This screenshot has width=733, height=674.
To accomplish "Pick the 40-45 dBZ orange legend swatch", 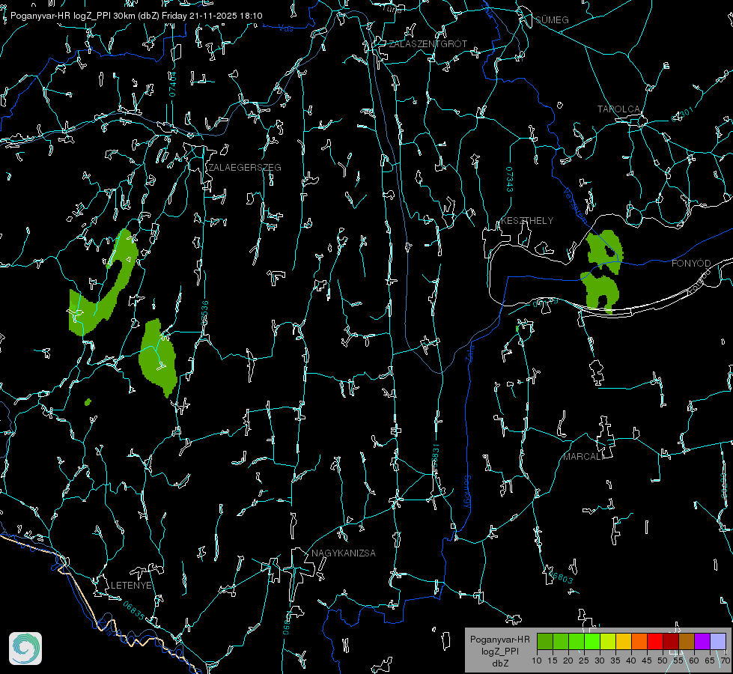I will pos(639,641).
